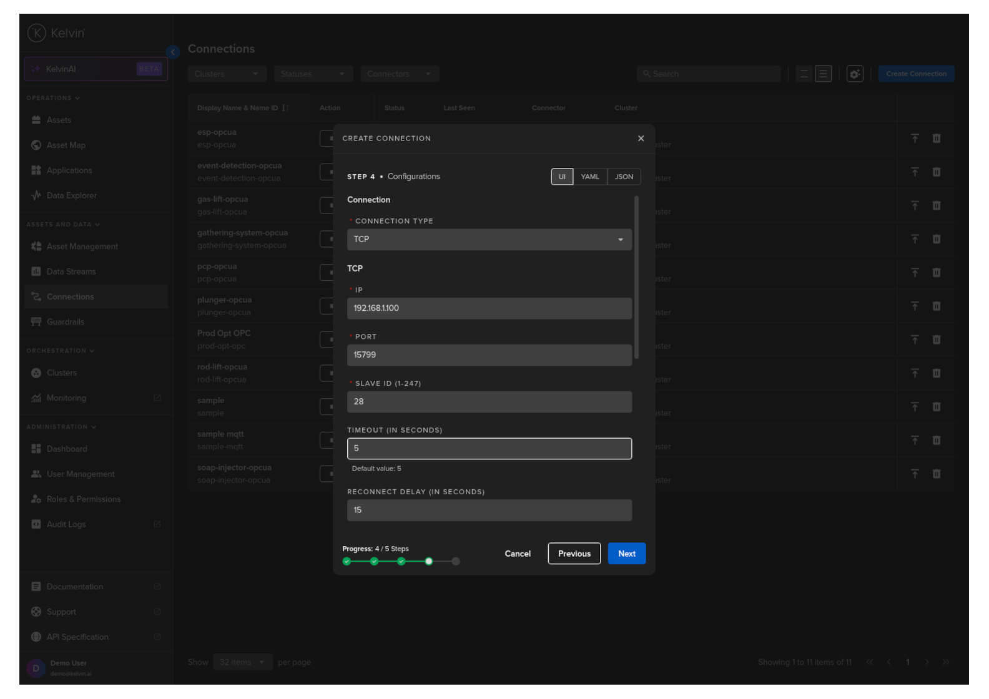Collapse the sidebar with arrow button
Screen dimensions: 989x699
(173, 52)
